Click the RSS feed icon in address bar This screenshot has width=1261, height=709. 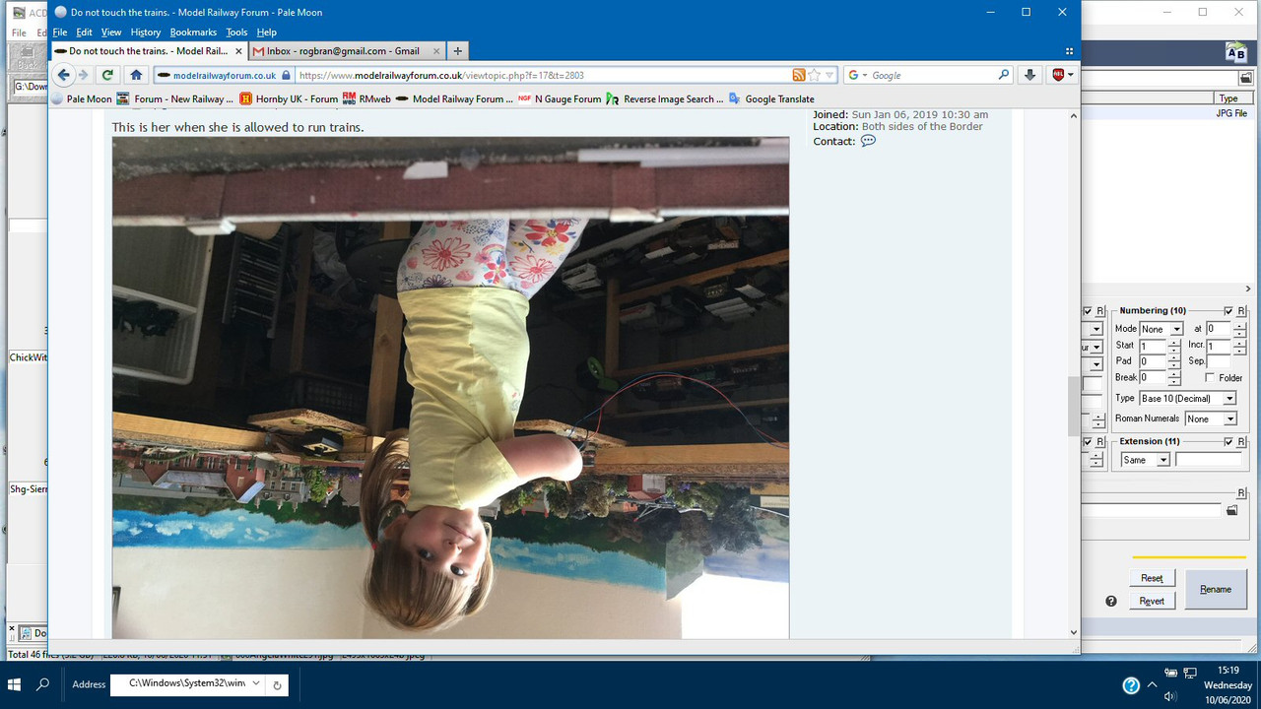pos(799,75)
